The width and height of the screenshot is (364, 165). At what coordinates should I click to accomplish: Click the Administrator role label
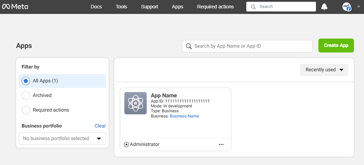point(145,144)
